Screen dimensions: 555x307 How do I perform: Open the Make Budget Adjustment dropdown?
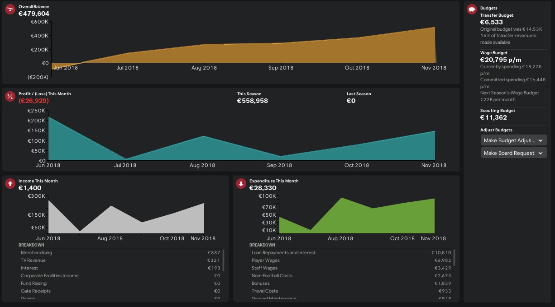[x=513, y=140]
